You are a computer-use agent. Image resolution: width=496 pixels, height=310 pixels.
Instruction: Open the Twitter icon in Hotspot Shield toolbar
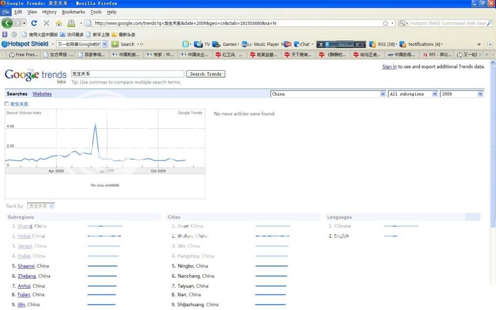coord(186,44)
